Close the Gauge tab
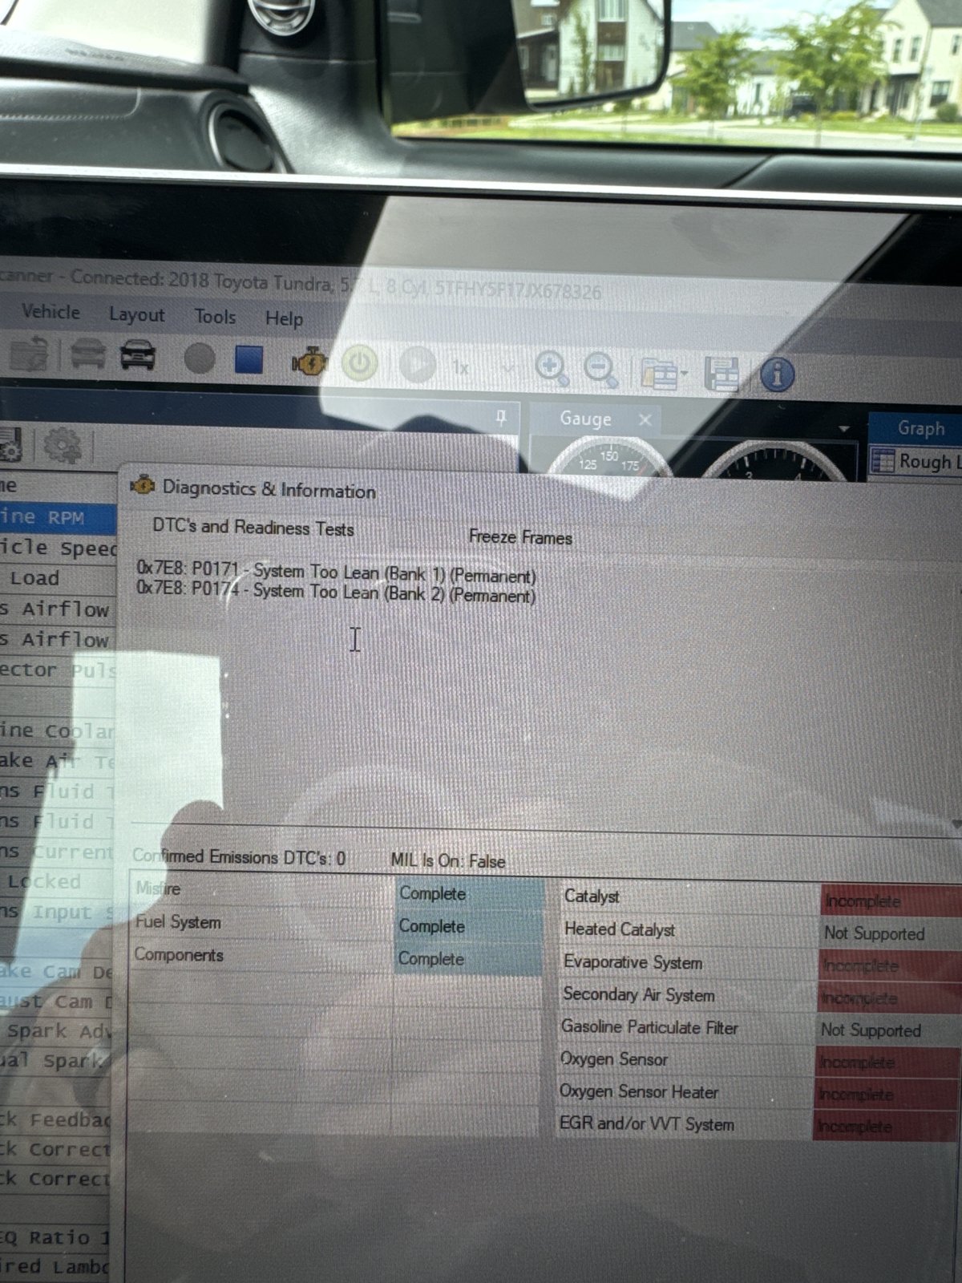The image size is (962, 1283). 645,419
